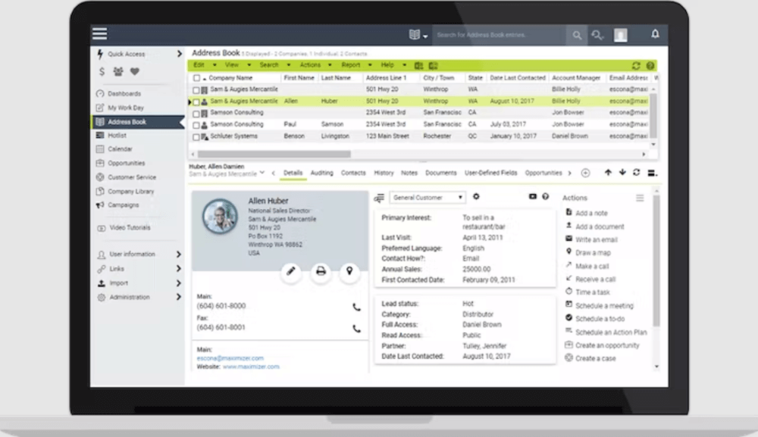Click the phone icon beside fax number

pos(356,329)
